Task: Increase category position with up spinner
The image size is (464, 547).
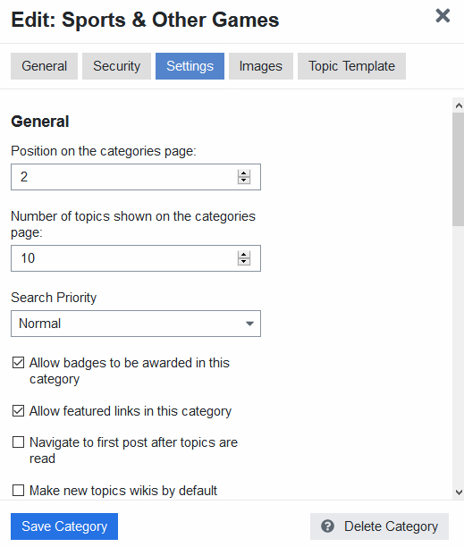Action: 244,173
